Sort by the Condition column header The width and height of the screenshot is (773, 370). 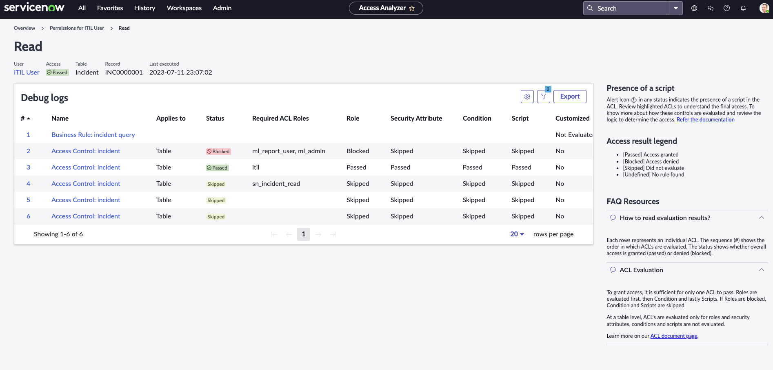477,119
